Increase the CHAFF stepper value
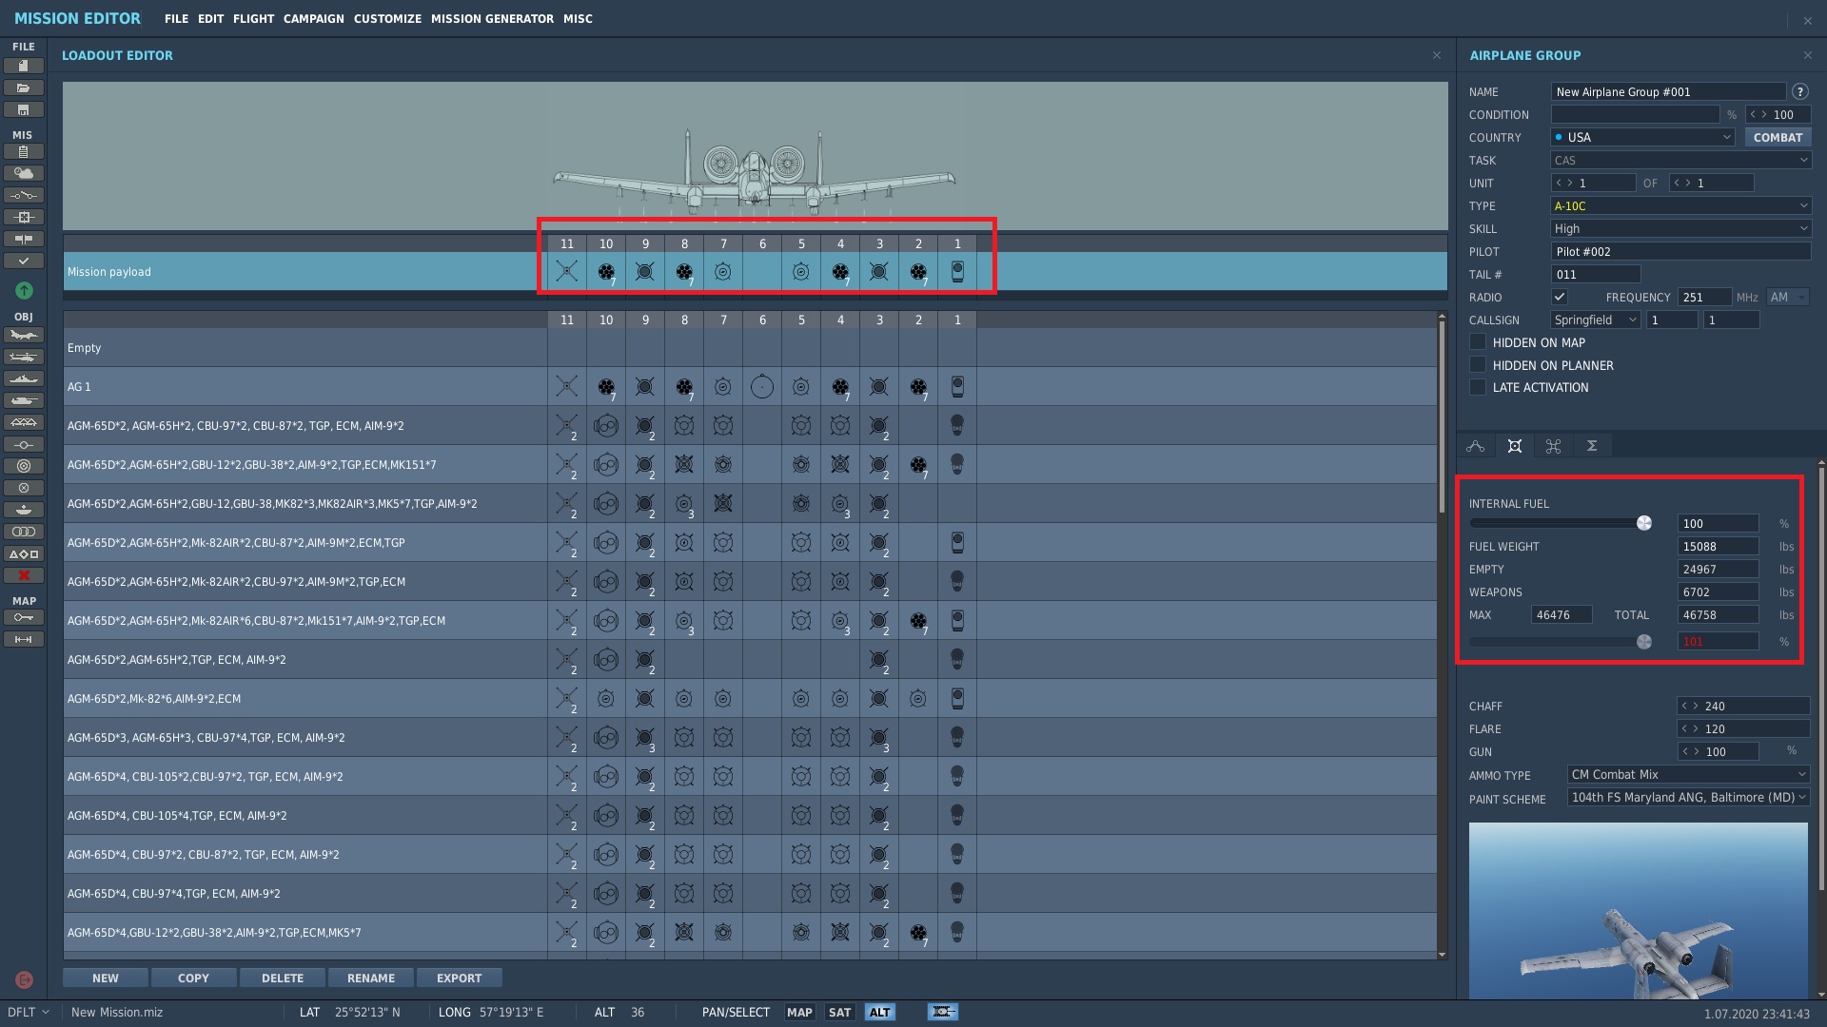This screenshot has height=1027, width=1827. pos(1695,706)
